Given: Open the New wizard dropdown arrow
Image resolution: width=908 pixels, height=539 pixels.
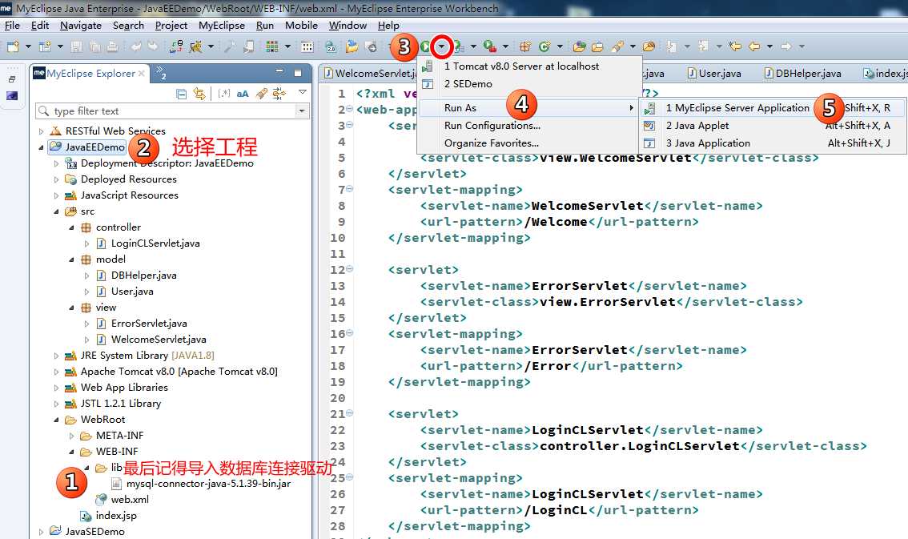Looking at the screenshot, I should pyautogui.click(x=28, y=46).
